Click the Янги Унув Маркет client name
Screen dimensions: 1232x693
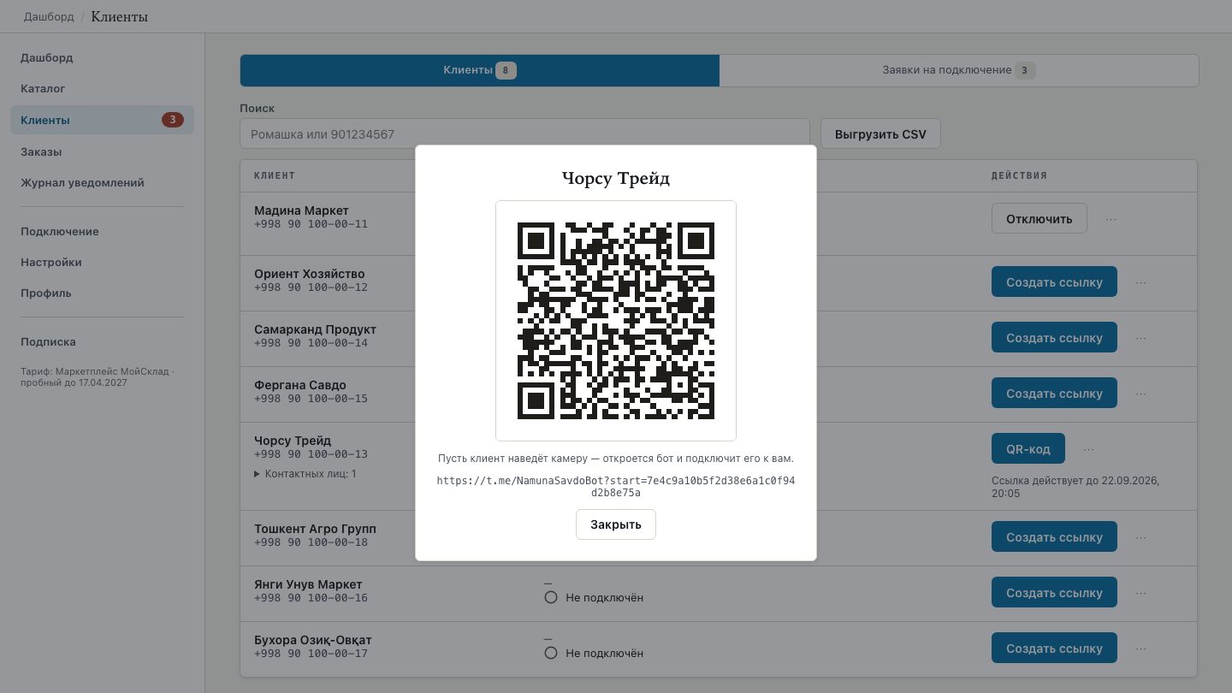[x=308, y=584]
